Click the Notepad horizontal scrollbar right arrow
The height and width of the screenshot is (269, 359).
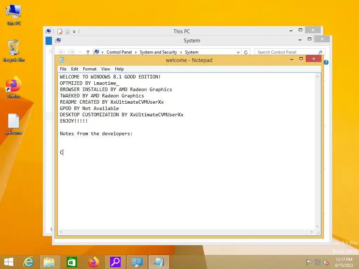click(x=311, y=232)
